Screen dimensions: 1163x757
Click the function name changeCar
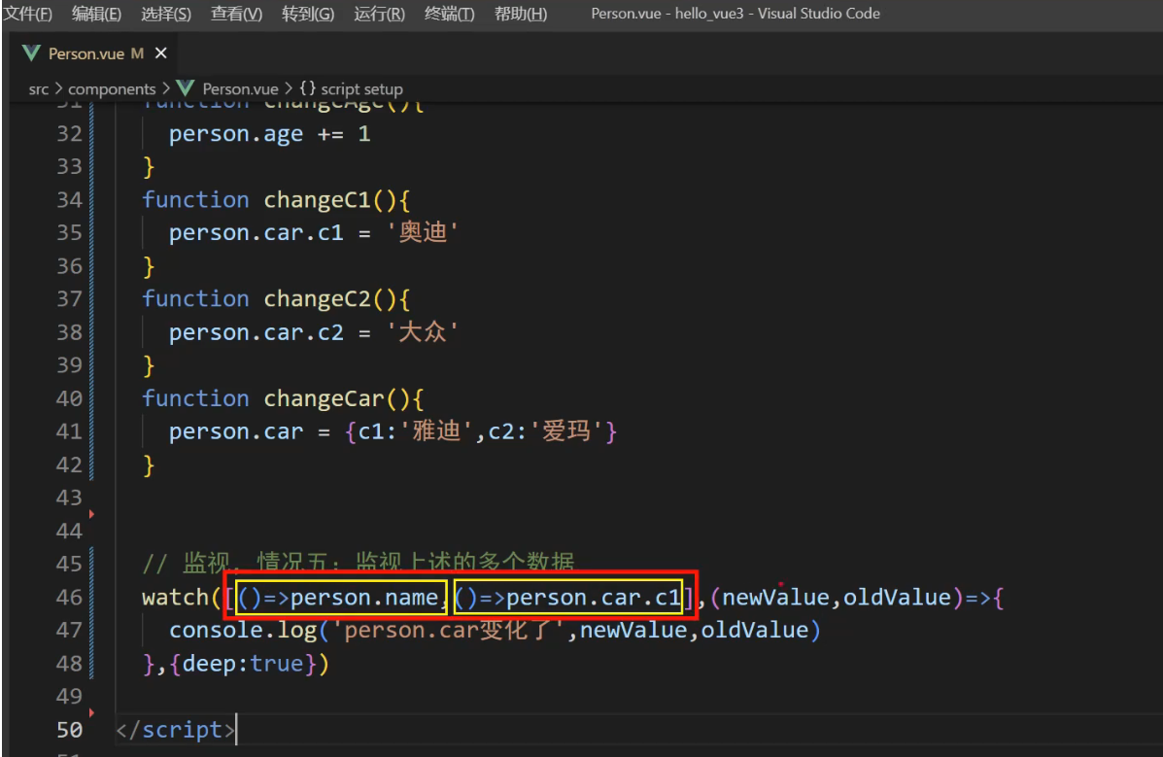324,398
